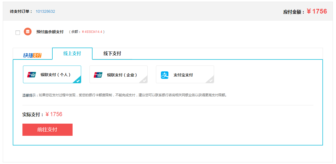Click 实际支付 amount ￥1756
The width and height of the screenshot is (336, 164).
(54, 114)
